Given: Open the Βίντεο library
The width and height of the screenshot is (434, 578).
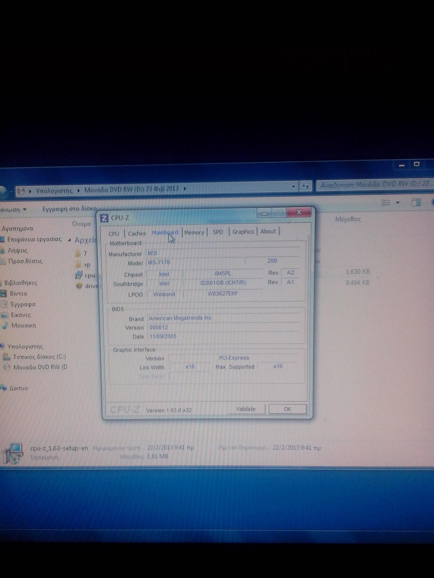Looking at the screenshot, I should pos(18,294).
